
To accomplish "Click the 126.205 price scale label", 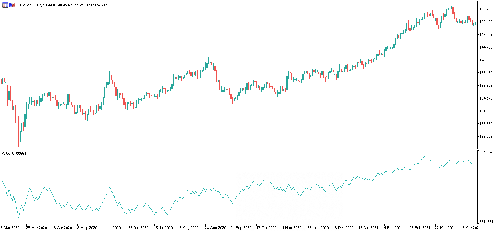I will pyautogui.click(x=486, y=136).
